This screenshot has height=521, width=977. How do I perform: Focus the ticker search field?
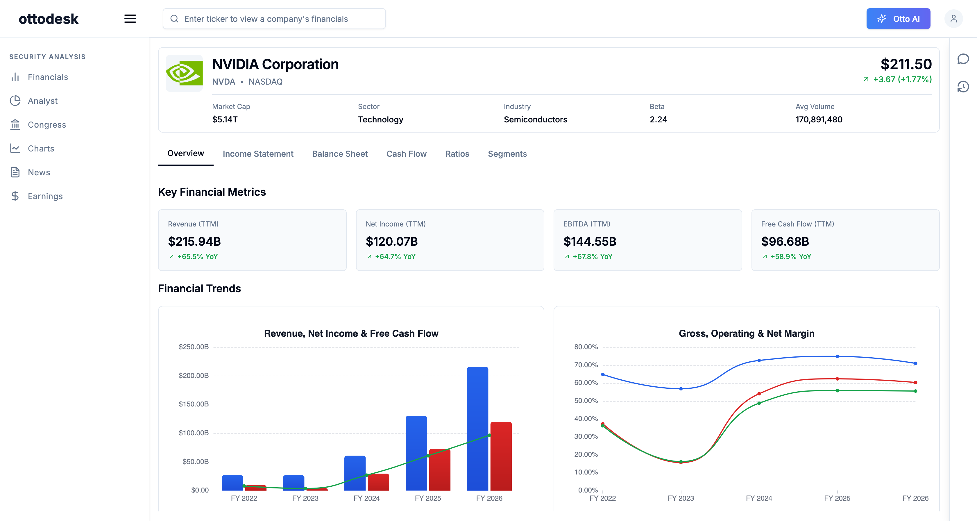pyautogui.click(x=274, y=19)
